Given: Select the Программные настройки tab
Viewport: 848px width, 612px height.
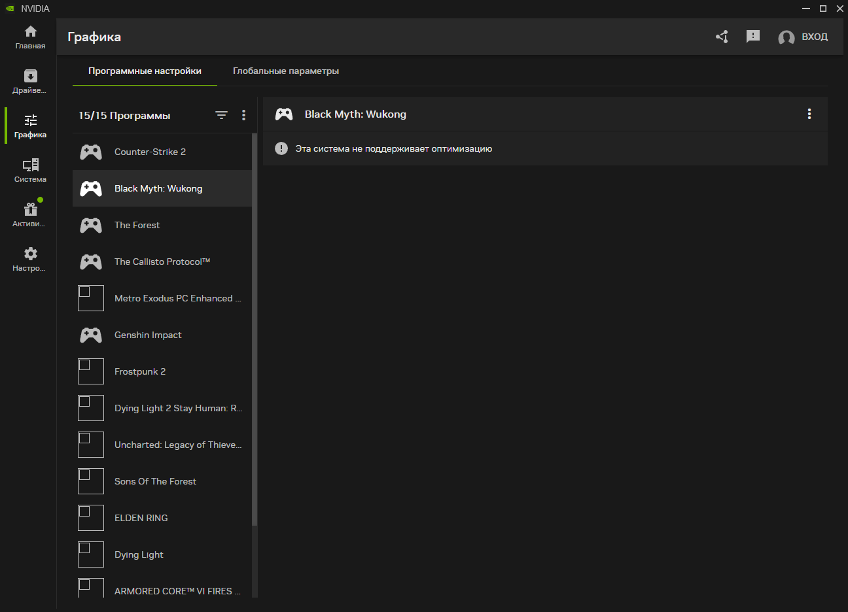Looking at the screenshot, I should (x=145, y=71).
